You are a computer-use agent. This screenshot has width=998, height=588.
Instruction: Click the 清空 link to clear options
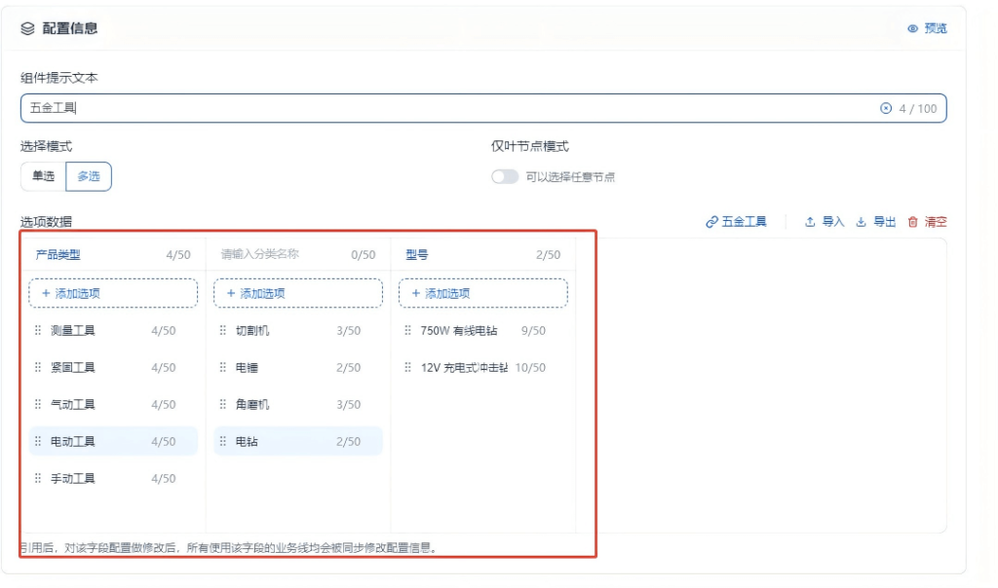pos(936,222)
